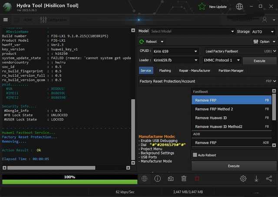The width and height of the screenshot is (278, 197).
Task: Switch to the Flashing tab
Action: click(x=165, y=70)
